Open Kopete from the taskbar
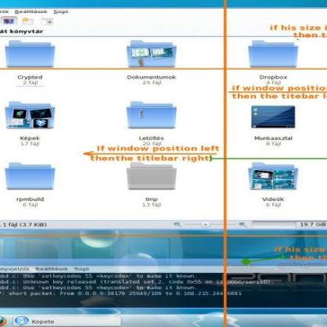 [67, 321]
